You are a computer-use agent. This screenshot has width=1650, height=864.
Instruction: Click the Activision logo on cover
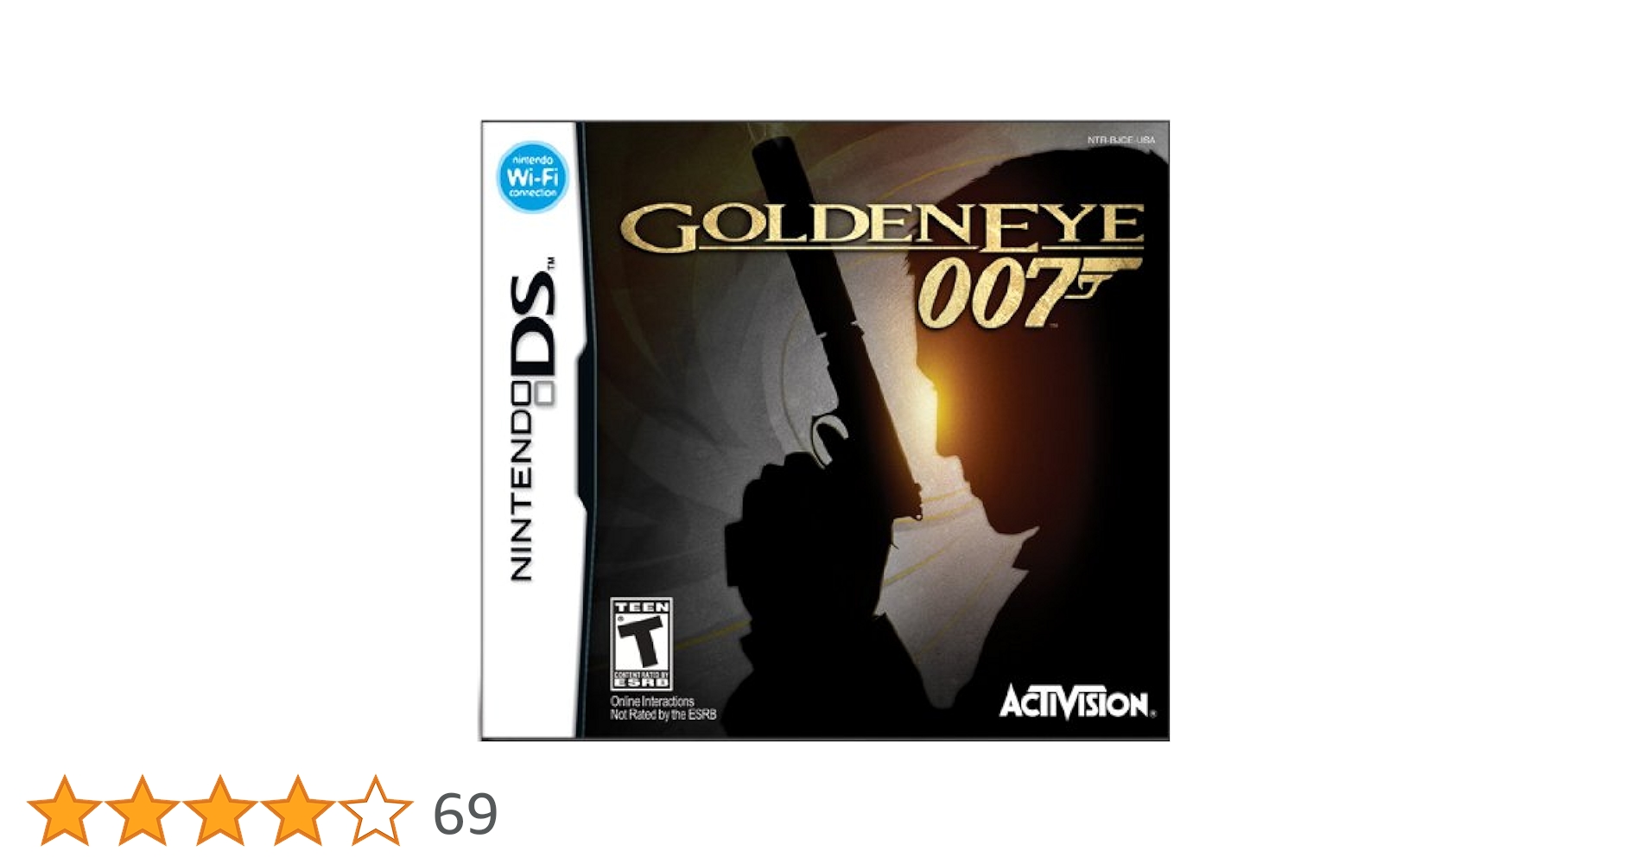[1076, 702]
